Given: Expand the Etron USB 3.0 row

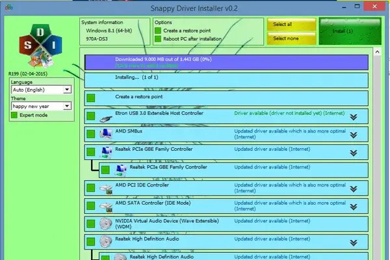Looking at the screenshot, I should tap(354, 117).
